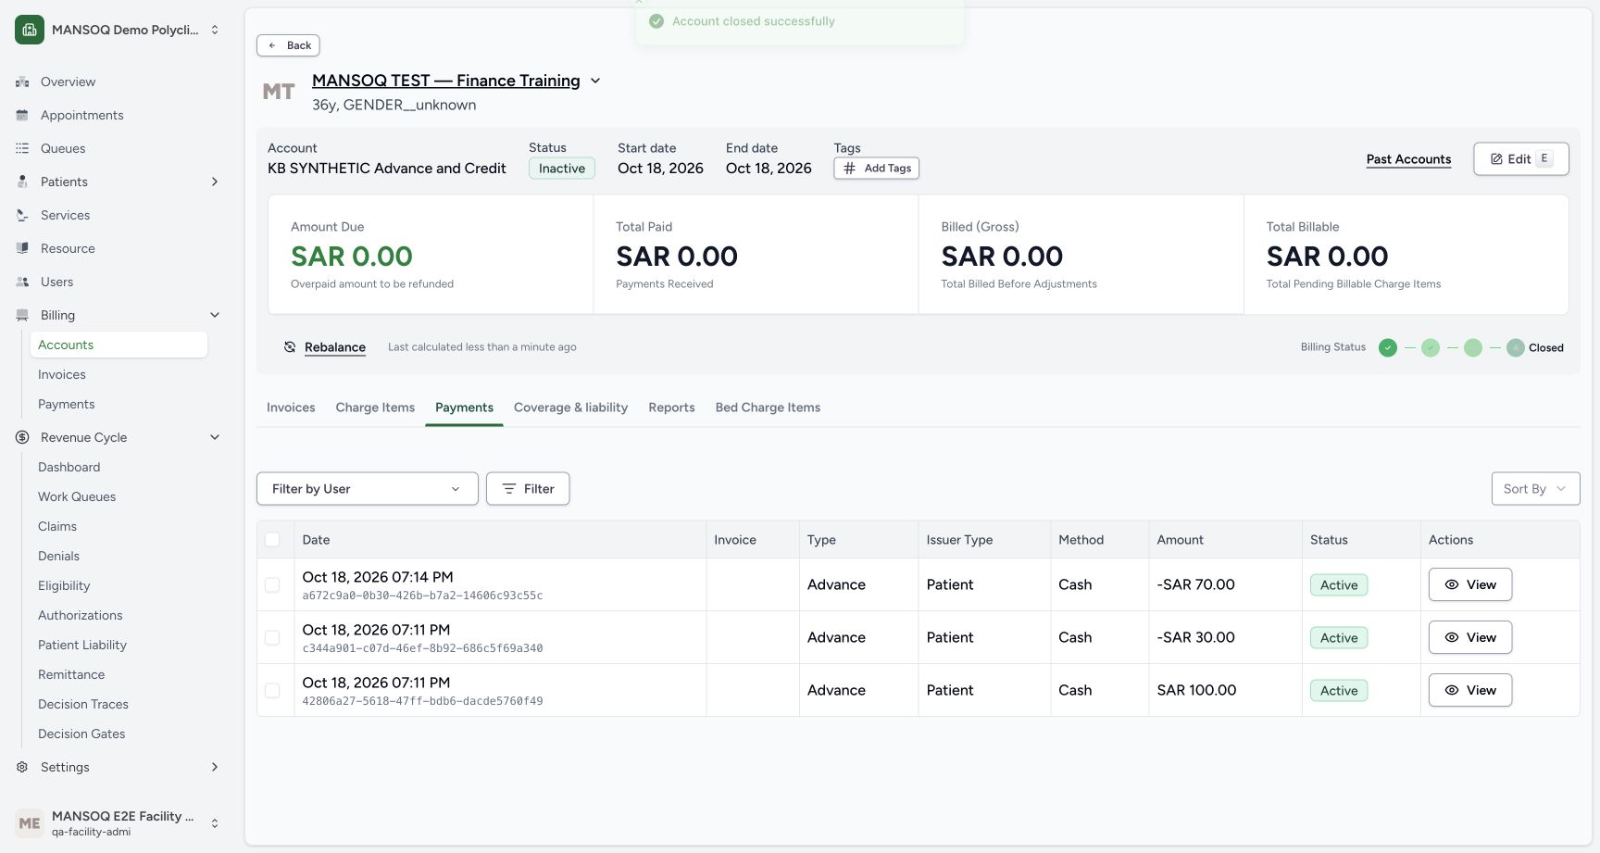Open the Filter by User dropdown

point(368,489)
